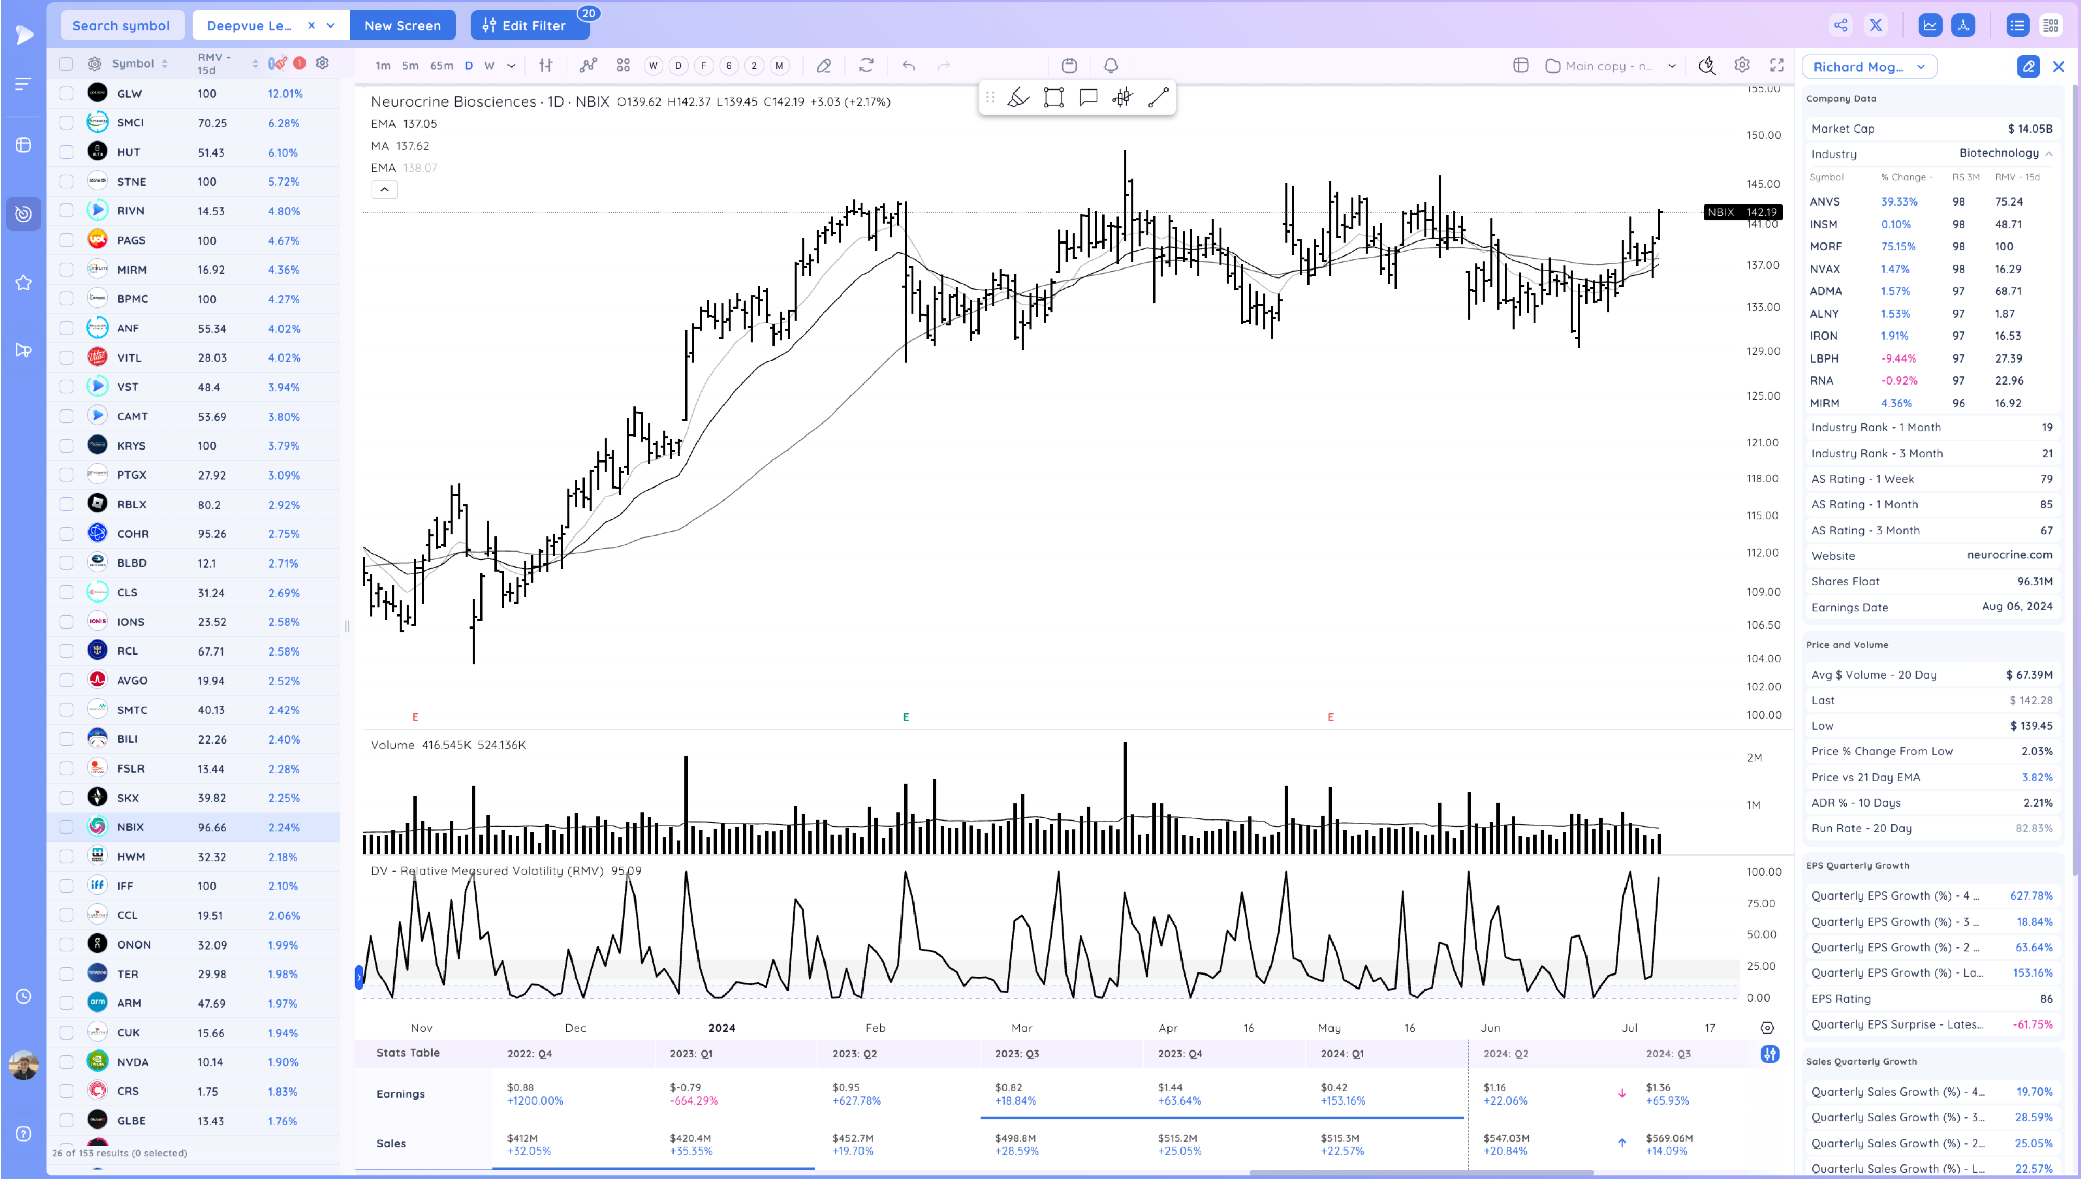Open the Deepvue screen dropdown chevron
Viewport: 2082px width, 1179px height.
click(331, 26)
